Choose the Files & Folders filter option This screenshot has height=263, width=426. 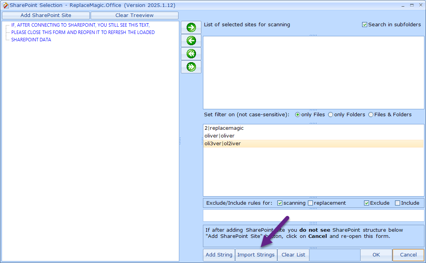click(x=371, y=115)
